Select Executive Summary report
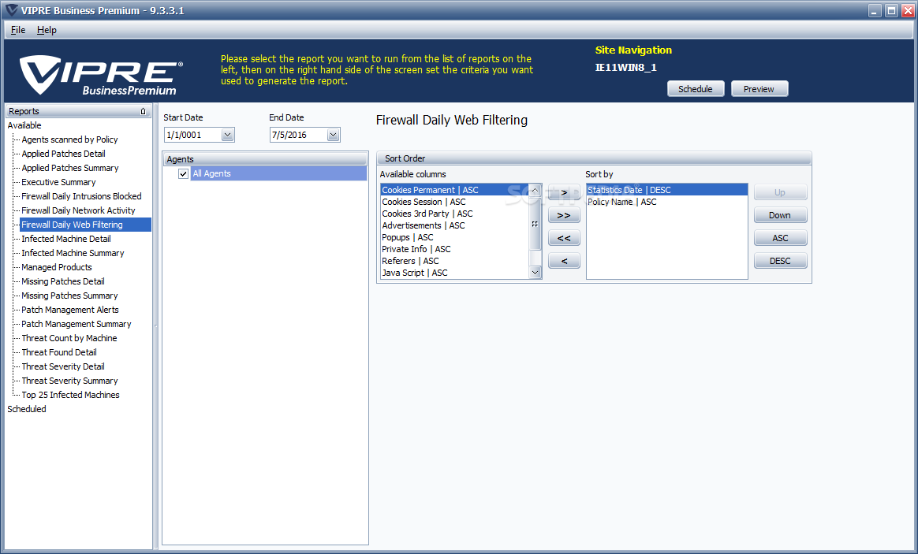The height and width of the screenshot is (554, 918). pyautogui.click(x=58, y=183)
